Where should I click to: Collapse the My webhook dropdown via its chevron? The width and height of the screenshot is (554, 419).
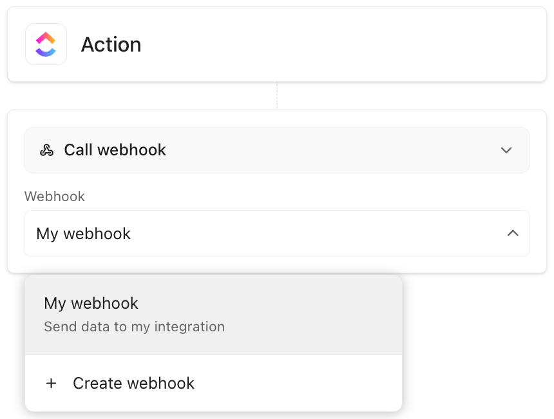(x=513, y=233)
